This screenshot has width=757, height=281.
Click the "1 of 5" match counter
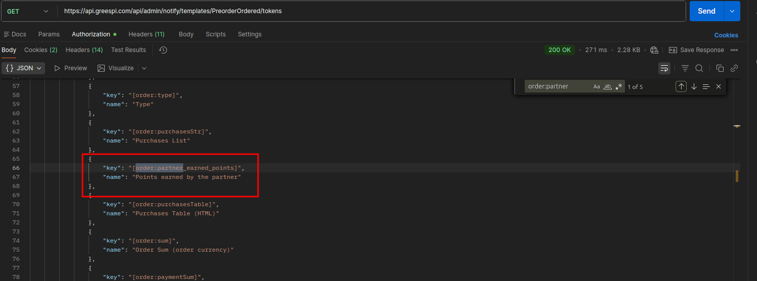pos(635,86)
